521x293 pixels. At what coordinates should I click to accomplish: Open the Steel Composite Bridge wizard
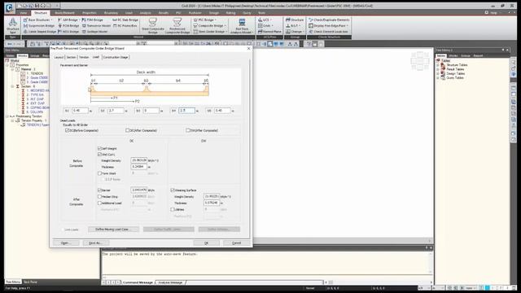152,25
